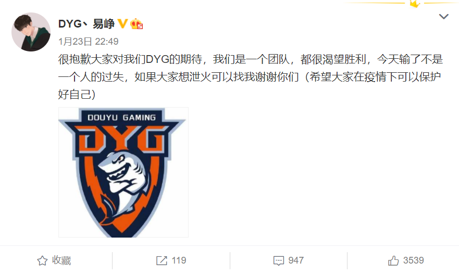This screenshot has width=459, height=275.
Task: Like the post with thumbs-up icon
Action: [393, 260]
